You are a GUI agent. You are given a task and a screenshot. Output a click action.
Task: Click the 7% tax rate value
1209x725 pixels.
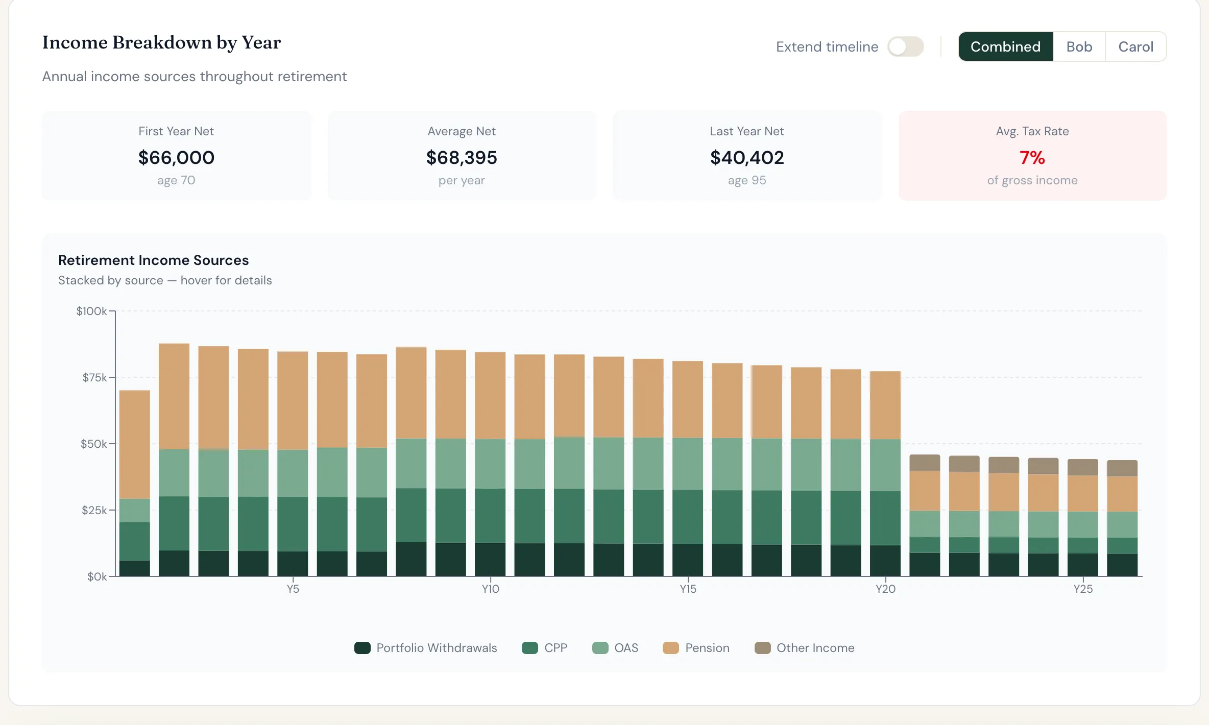point(1032,157)
